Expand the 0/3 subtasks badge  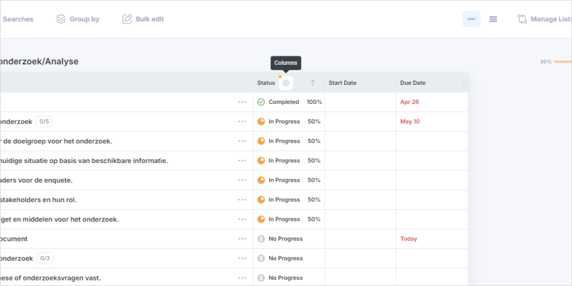point(45,259)
